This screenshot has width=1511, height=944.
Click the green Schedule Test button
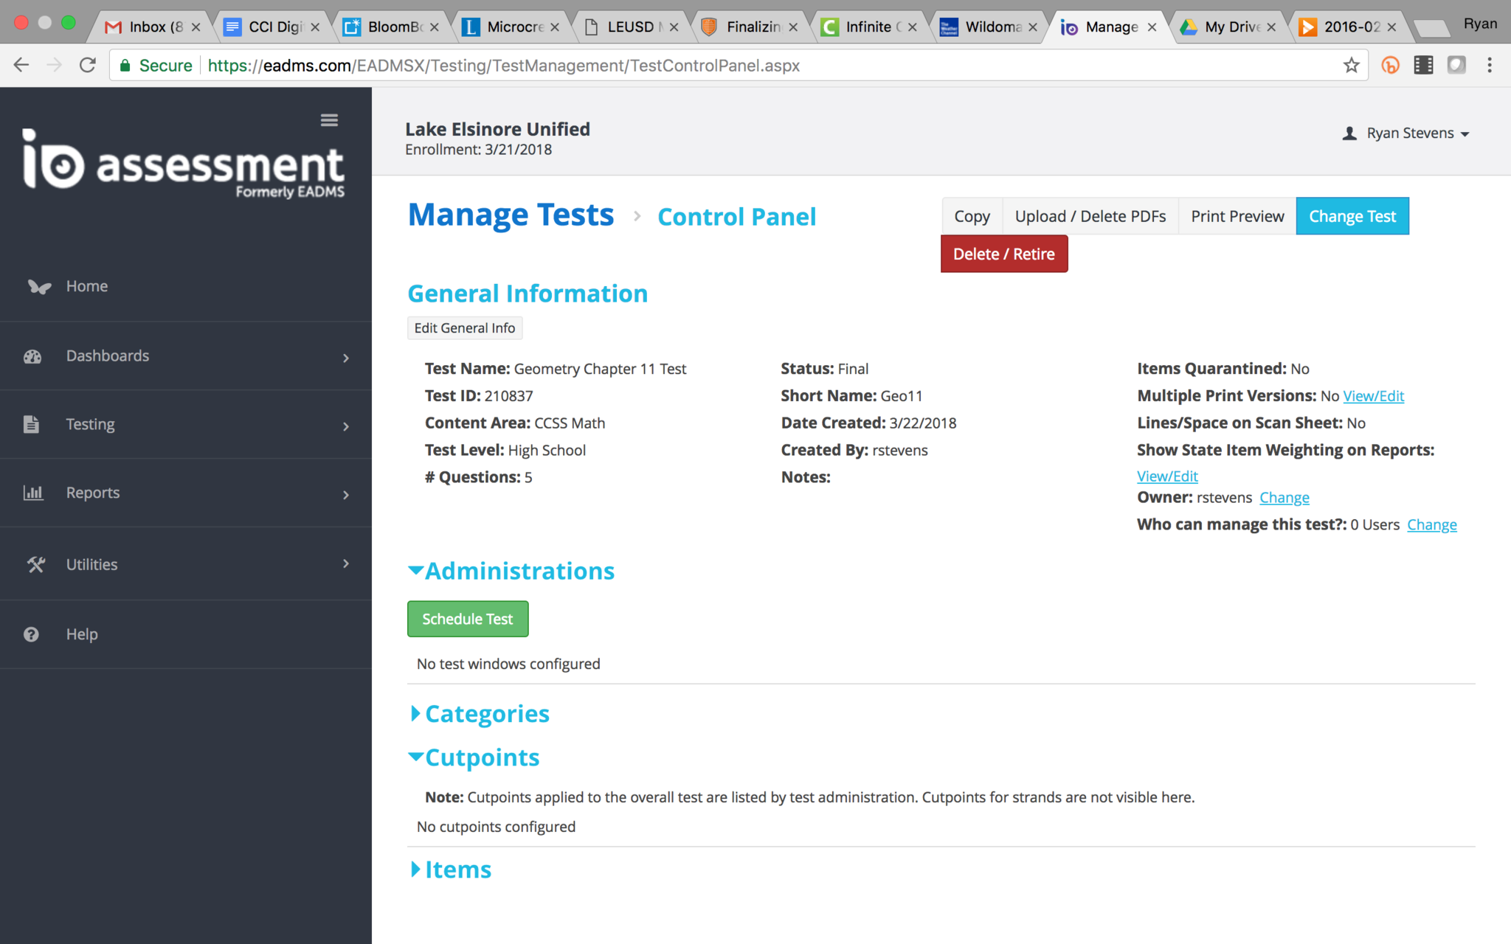pos(468,619)
